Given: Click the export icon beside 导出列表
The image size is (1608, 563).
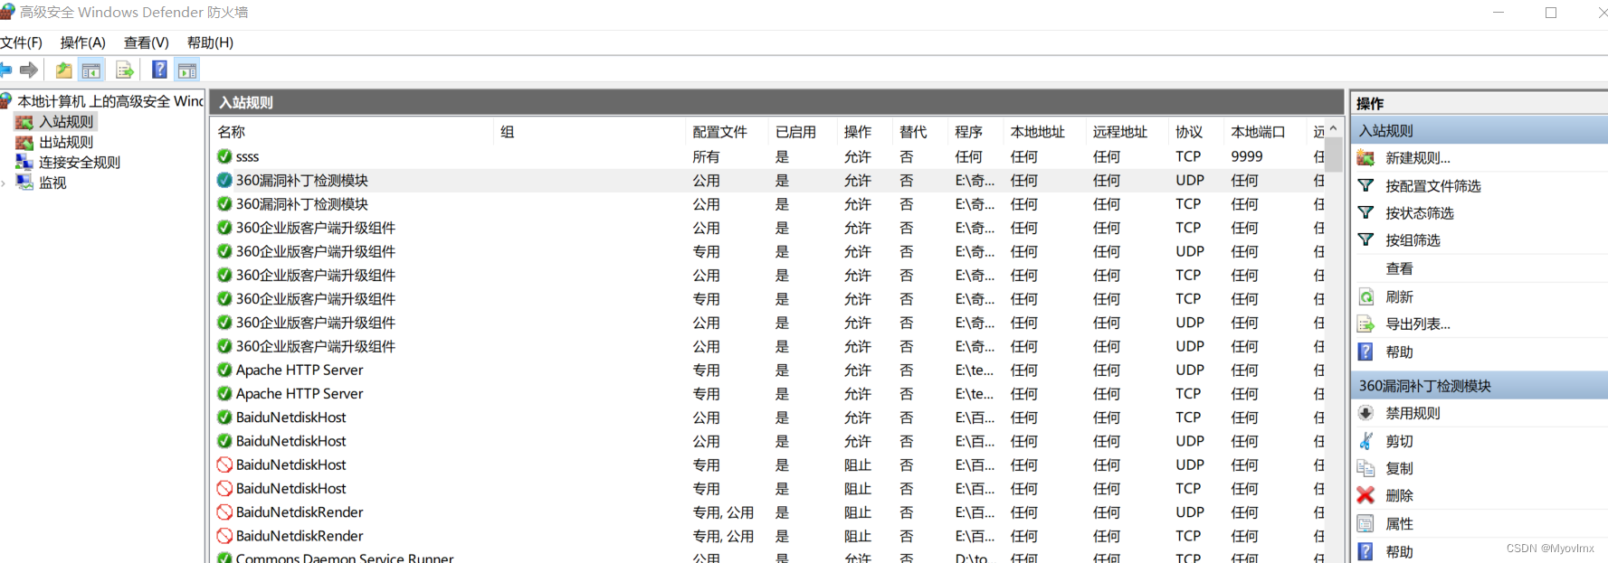Looking at the screenshot, I should [1366, 324].
